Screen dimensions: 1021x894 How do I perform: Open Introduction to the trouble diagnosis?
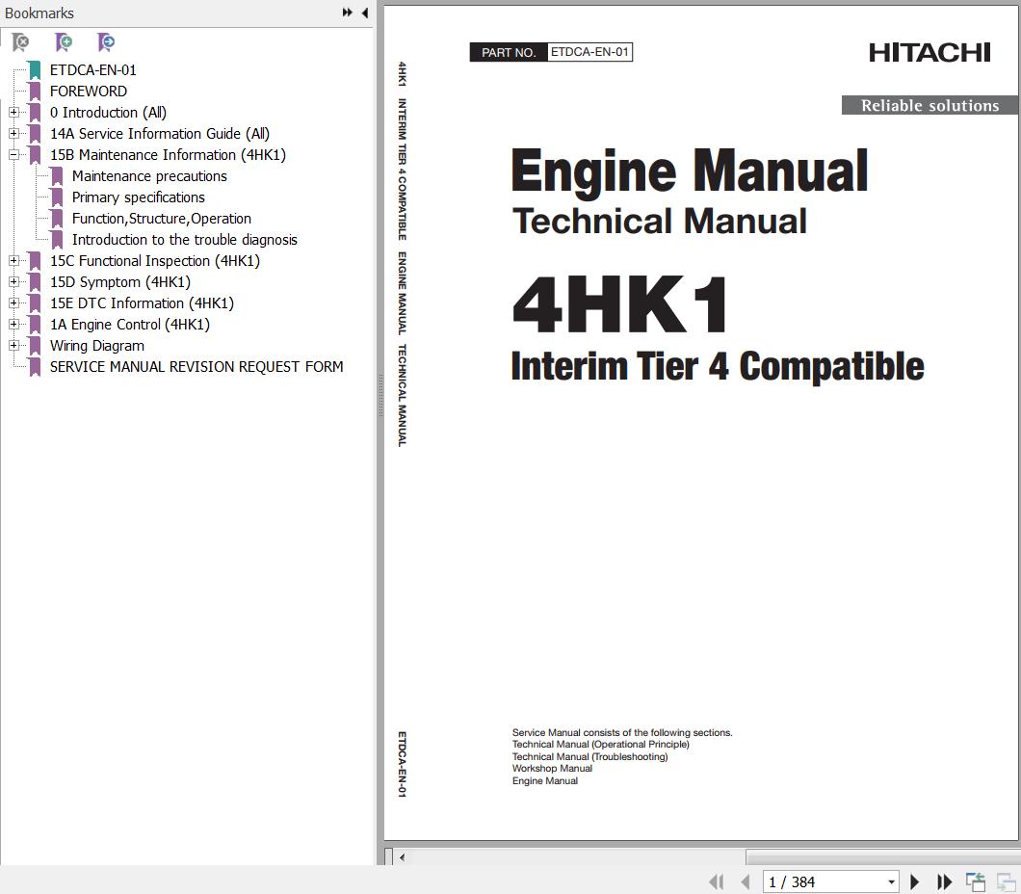(x=185, y=240)
